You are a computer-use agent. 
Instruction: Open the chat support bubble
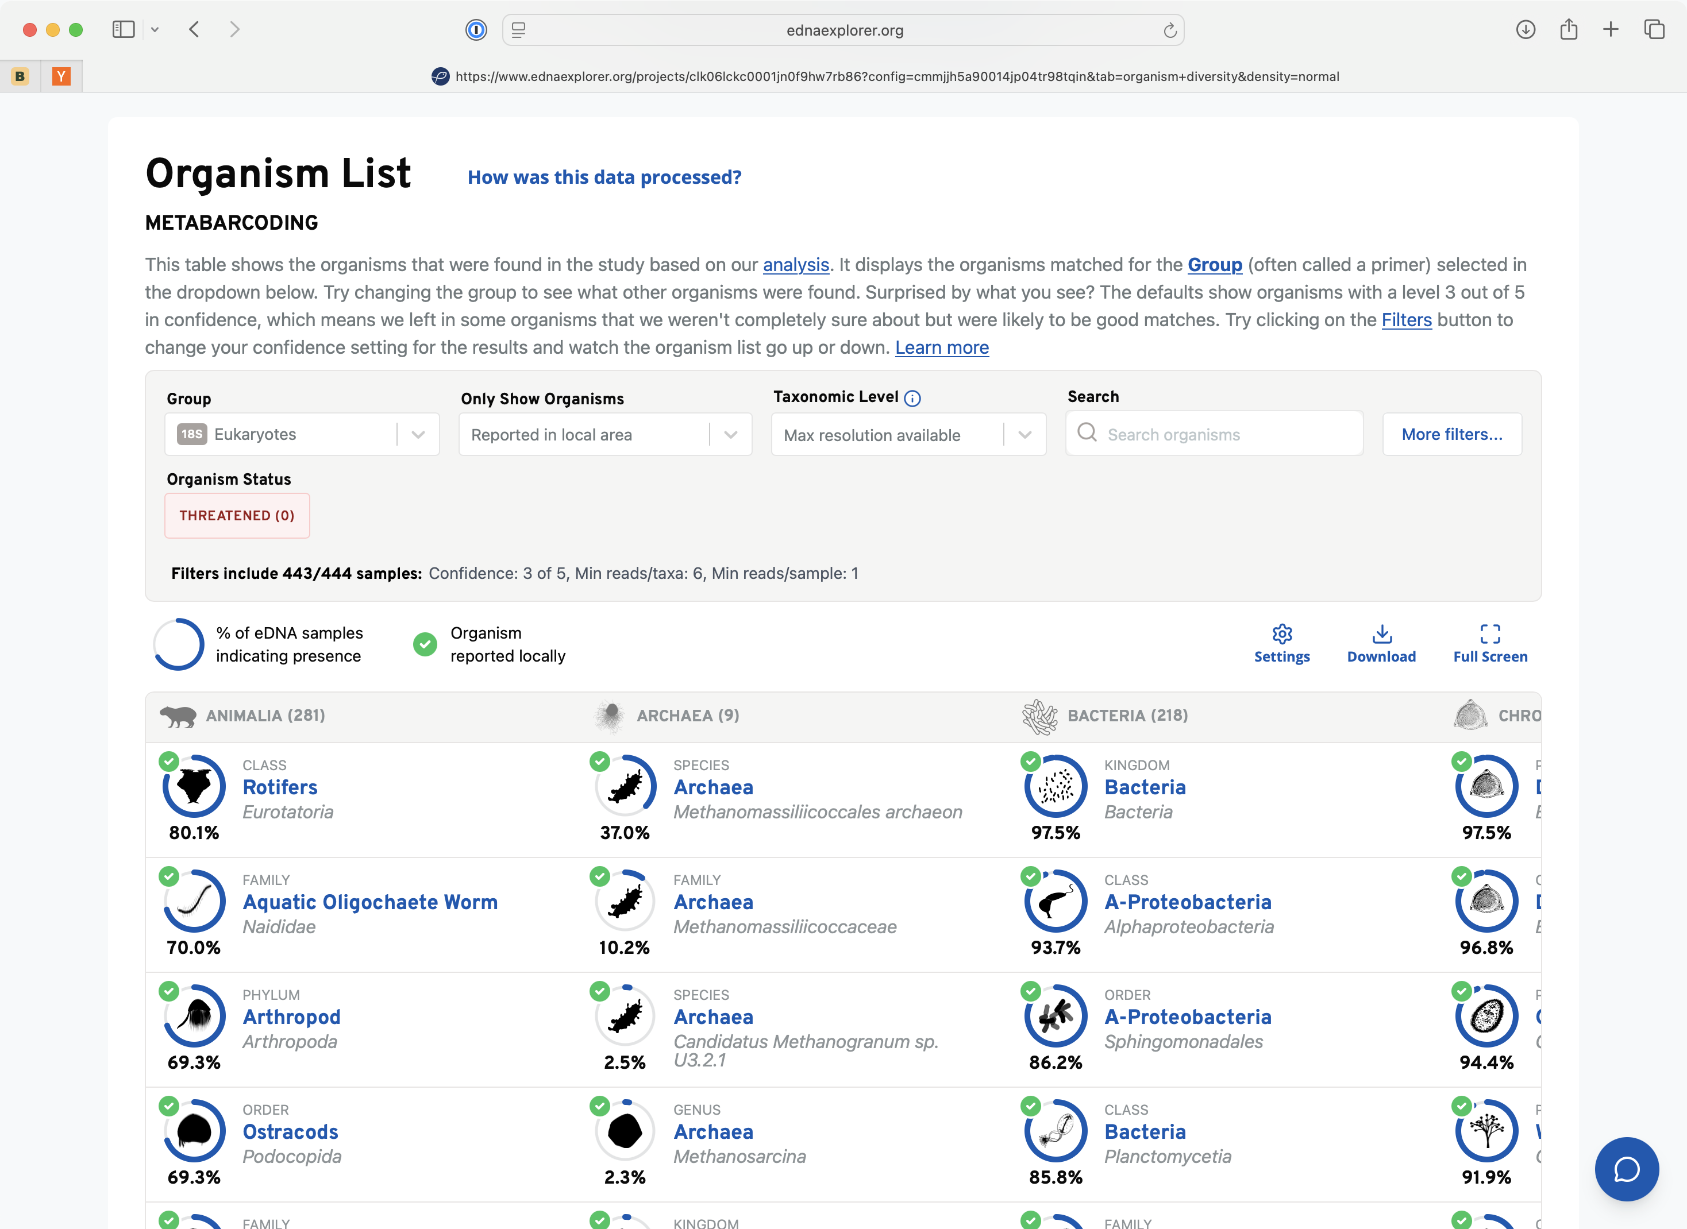click(1627, 1169)
